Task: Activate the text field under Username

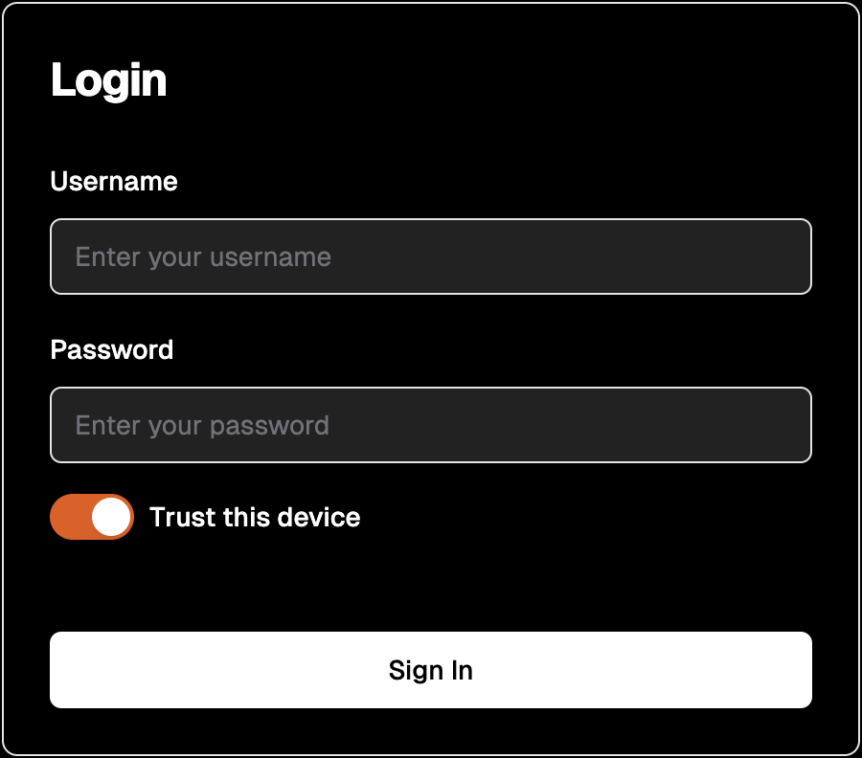Action: (x=430, y=256)
